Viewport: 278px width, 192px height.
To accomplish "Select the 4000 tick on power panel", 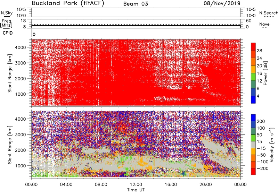I will point(21,47).
